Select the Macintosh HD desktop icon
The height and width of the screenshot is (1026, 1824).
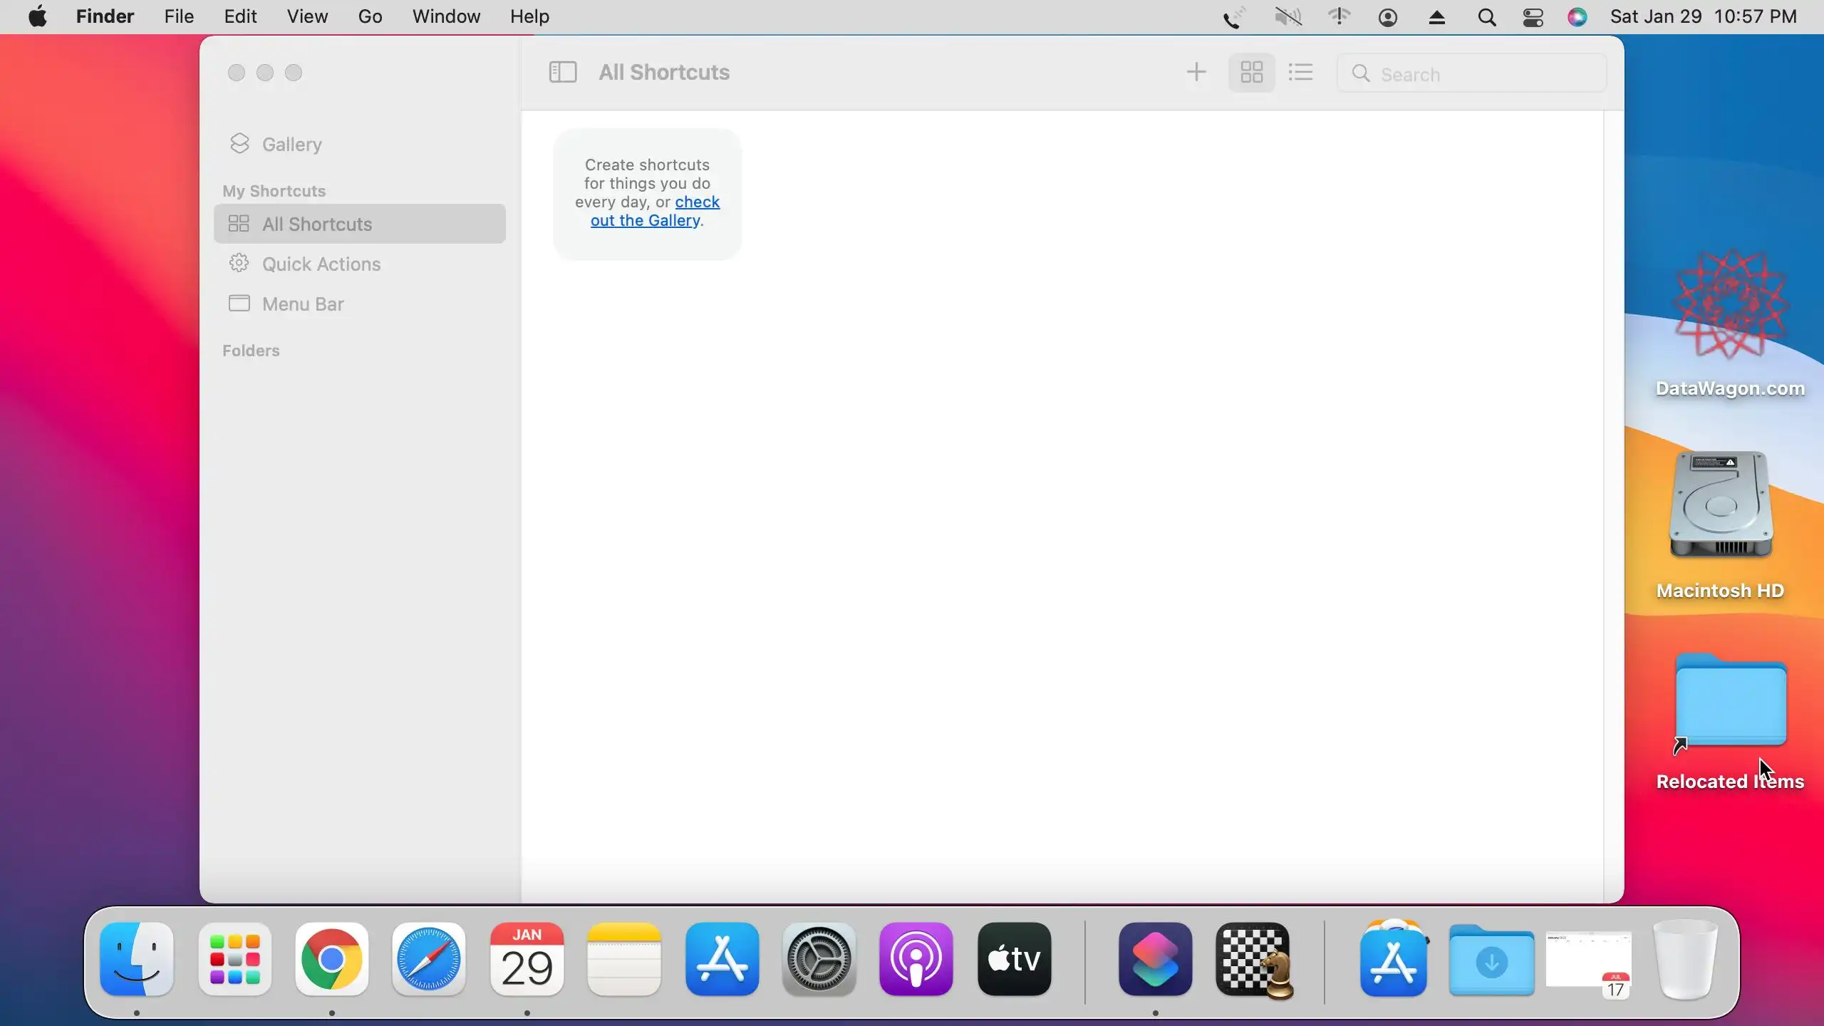pyautogui.click(x=1721, y=507)
